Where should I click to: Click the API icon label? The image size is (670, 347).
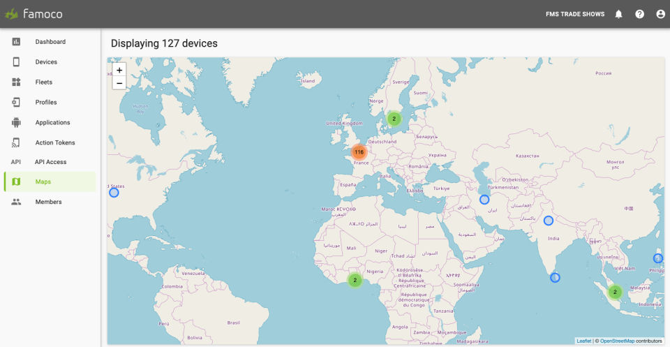(x=16, y=162)
